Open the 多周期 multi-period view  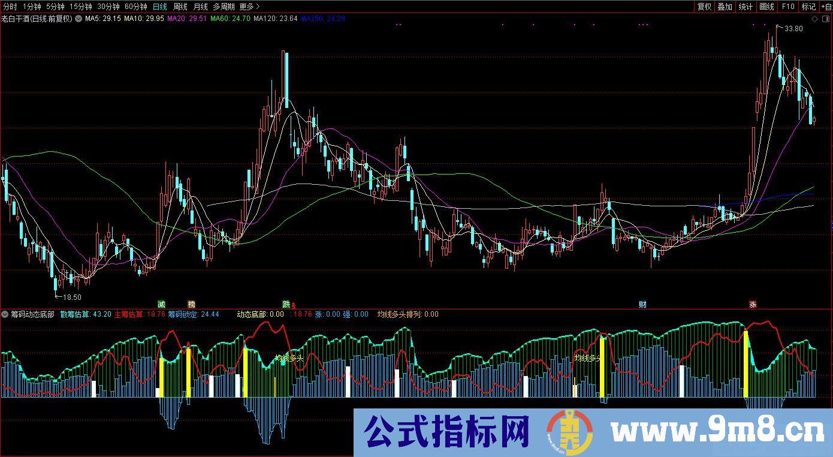[224, 7]
